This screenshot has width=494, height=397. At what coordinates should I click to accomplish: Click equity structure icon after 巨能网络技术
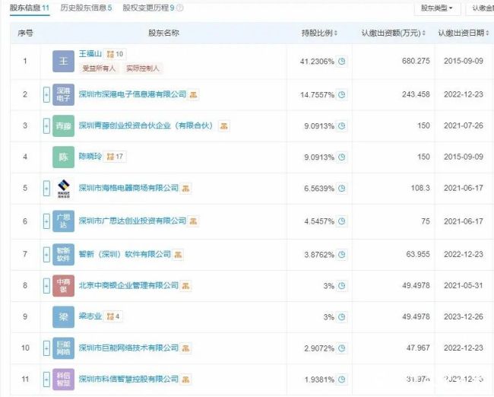pyautogui.click(x=185, y=348)
